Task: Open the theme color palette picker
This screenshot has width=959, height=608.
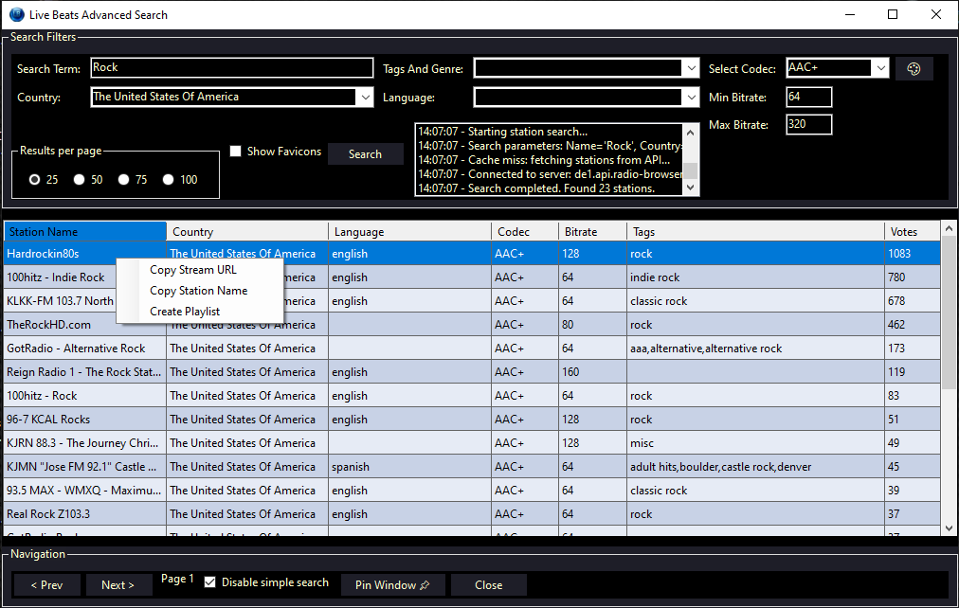Action: pyautogui.click(x=913, y=67)
